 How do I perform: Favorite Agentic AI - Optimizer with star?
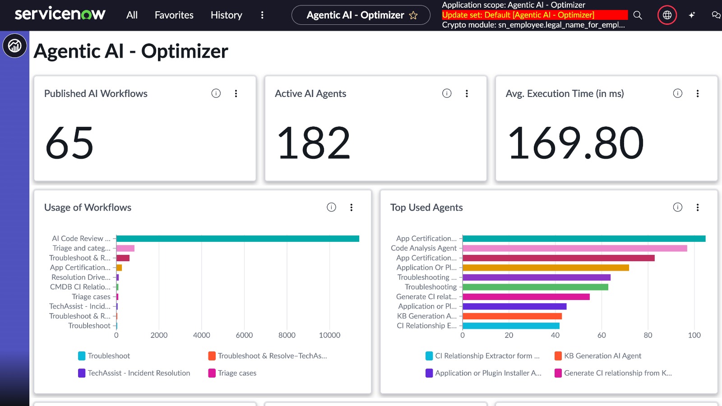(x=413, y=15)
